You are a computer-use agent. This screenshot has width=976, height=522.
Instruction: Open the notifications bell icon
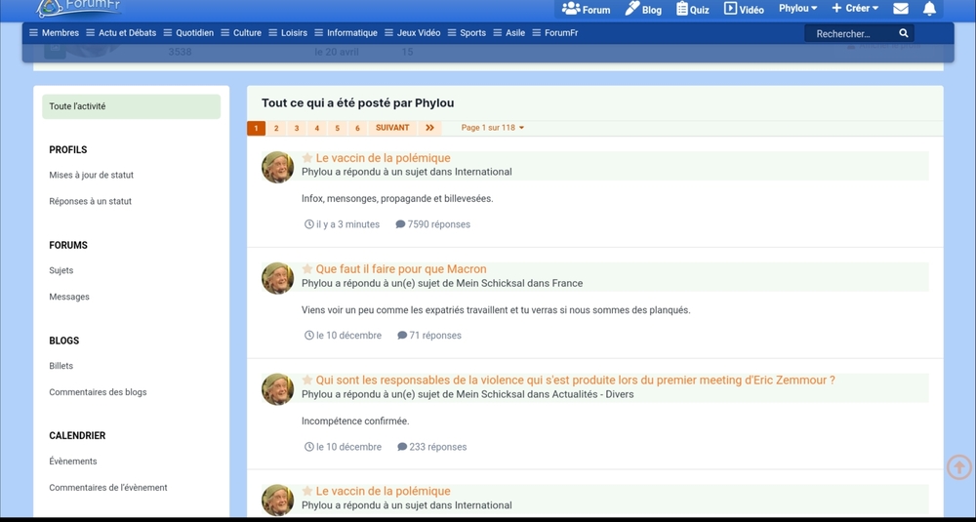tap(929, 9)
